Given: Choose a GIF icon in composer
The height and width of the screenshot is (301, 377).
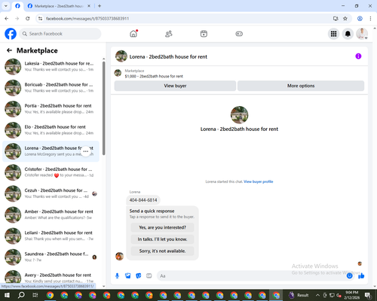Looking at the screenshot, I should point(149,276).
